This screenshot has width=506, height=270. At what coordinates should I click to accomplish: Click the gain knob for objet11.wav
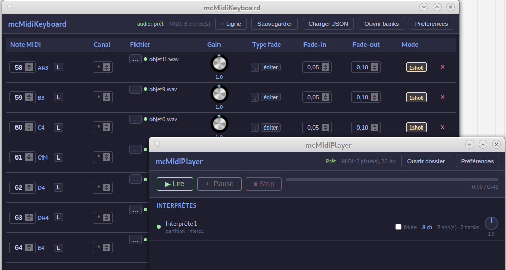click(x=219, y=63)
